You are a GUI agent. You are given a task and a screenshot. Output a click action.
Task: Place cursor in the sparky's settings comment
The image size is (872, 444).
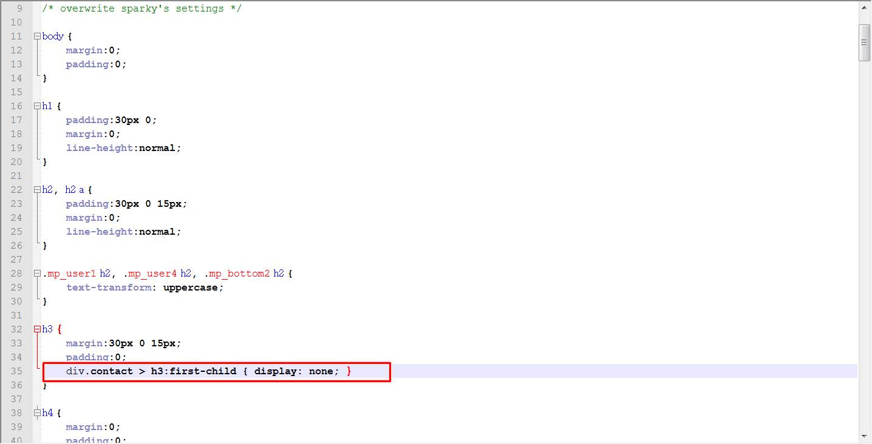click(141, 8)
